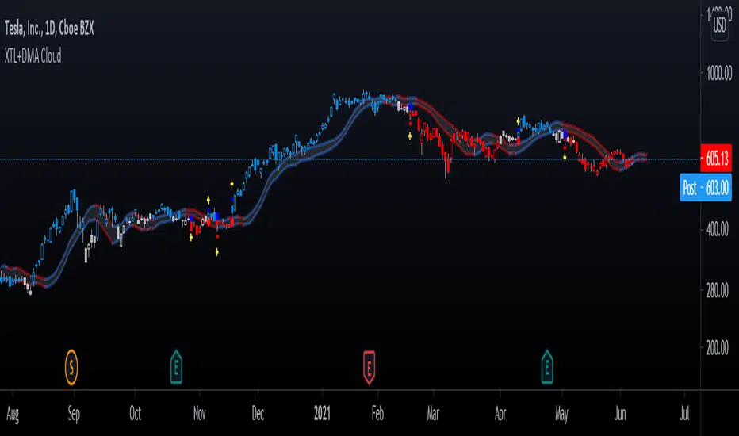Click the Tesla, Inc. symbol title
This screenshot has width=739, height=436.
(x=49, y=29)
